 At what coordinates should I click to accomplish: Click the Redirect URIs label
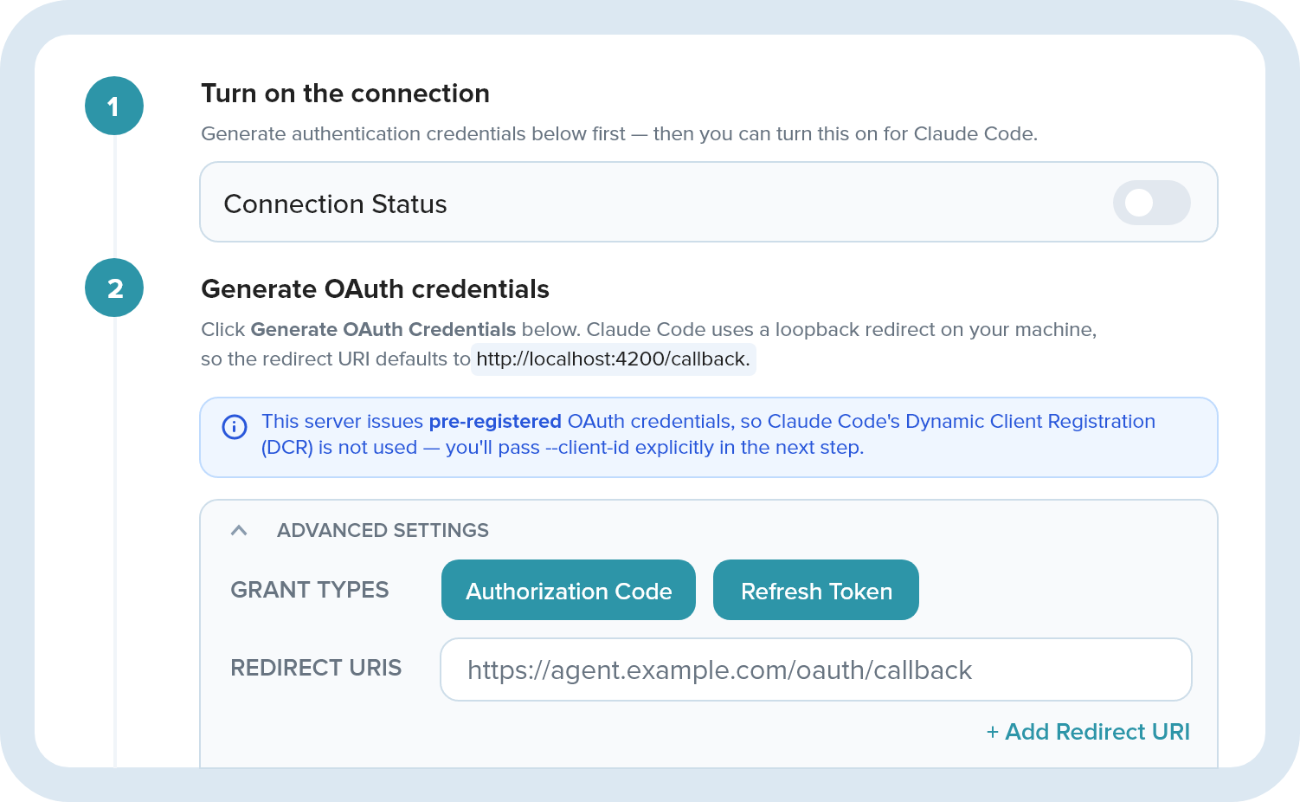point(316,668)
